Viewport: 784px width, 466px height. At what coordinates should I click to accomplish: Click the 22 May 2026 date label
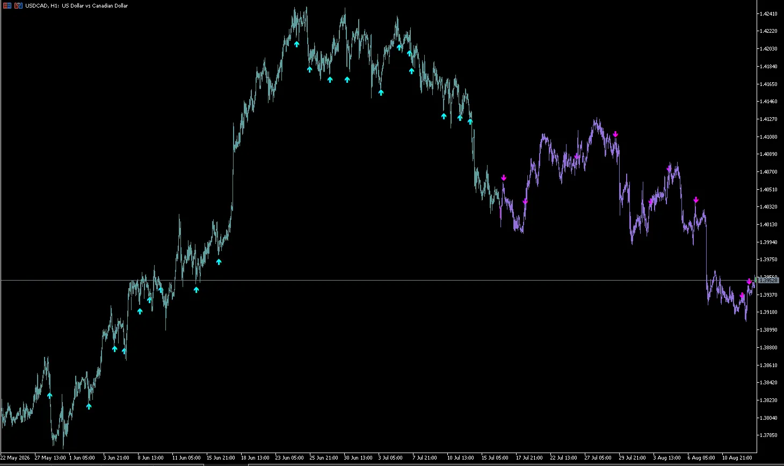15,458
